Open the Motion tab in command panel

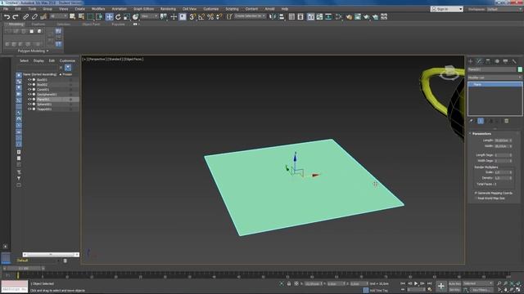497,61
